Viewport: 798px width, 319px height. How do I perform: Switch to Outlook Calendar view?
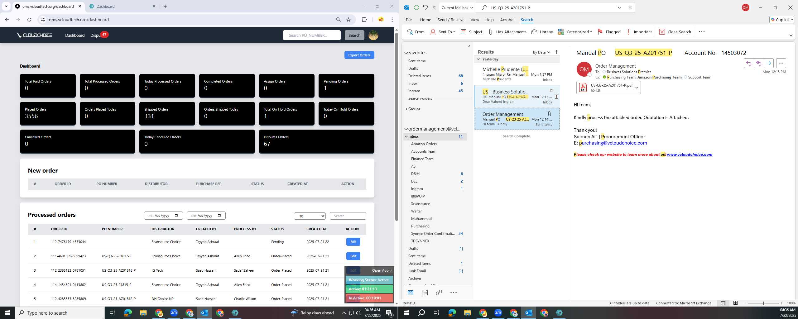click(x=425, y=293)
